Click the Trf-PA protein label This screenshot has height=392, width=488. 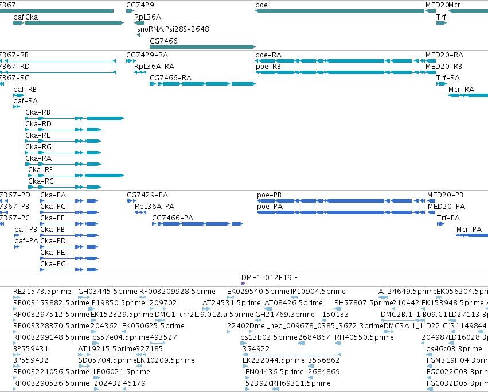[448, 218]
